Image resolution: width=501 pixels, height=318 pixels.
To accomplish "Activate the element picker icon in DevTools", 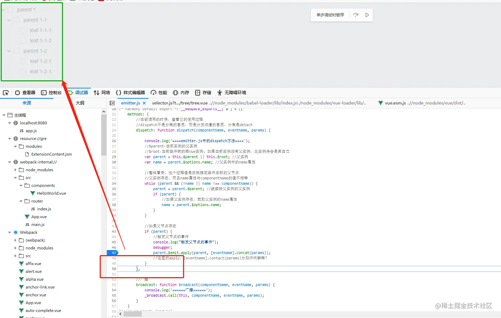I will 6,93.
